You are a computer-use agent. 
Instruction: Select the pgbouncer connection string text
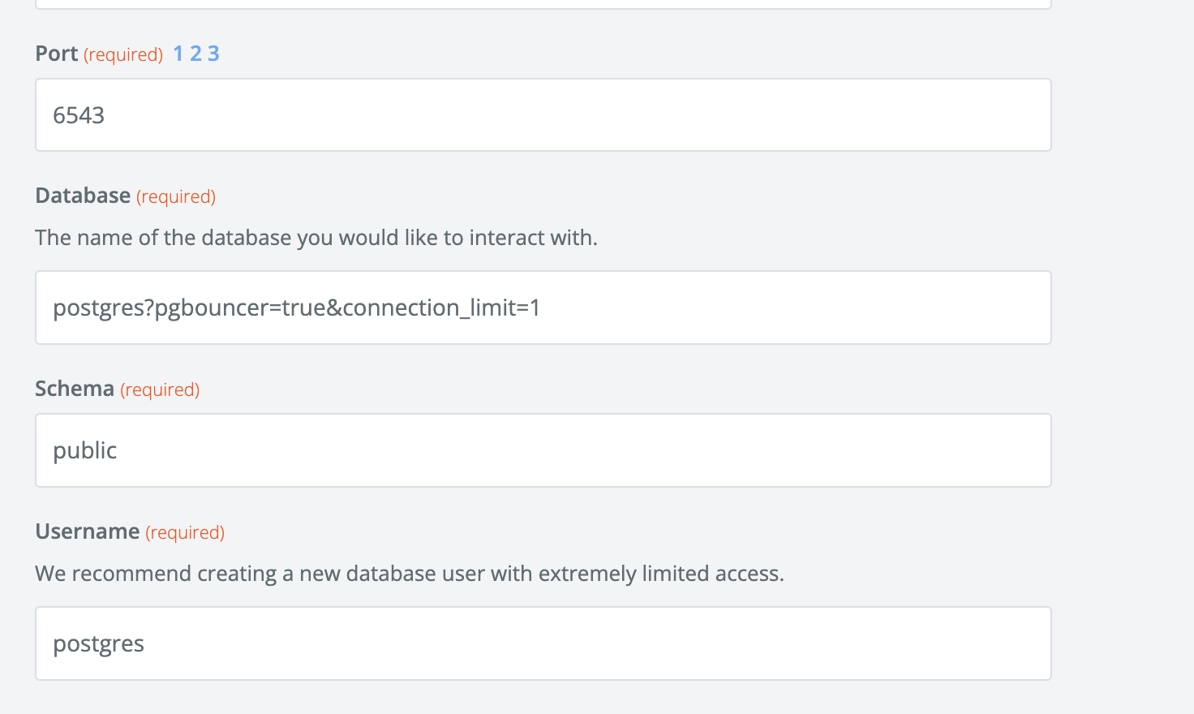(x=297, y=308)
